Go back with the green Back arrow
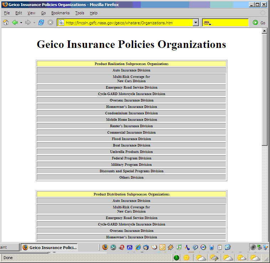This screenshot has height=263, width=270. tap(15, 23)
